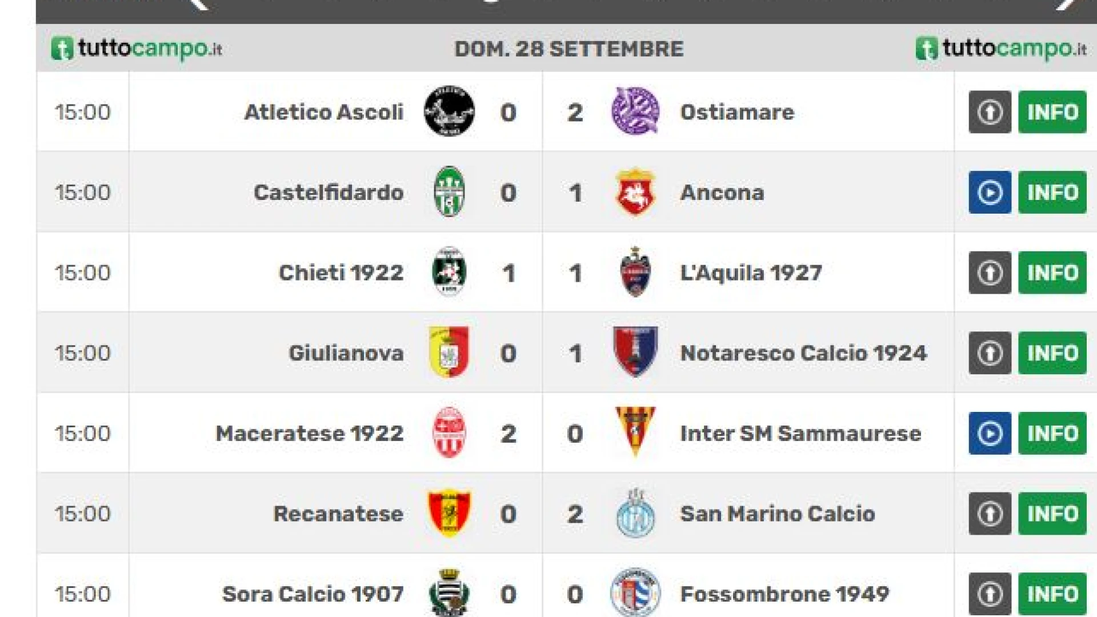
Task: Select the Inter SM Sammaurese pennant logo
Action: [635, 432]
